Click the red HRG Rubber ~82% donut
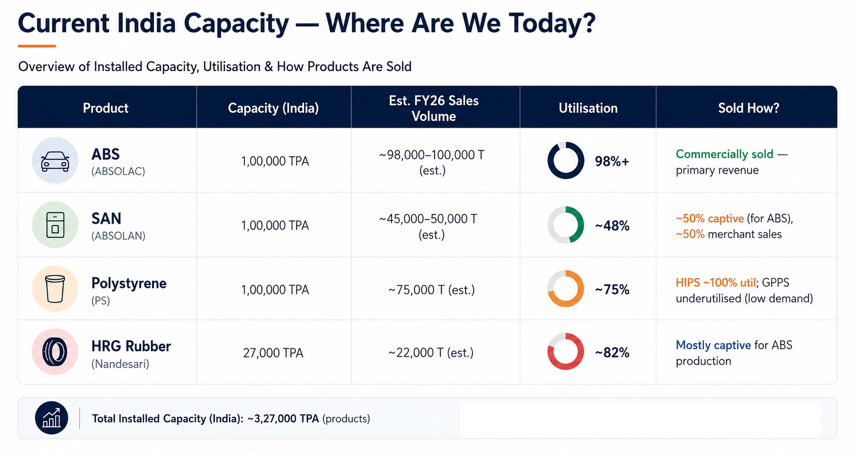Viewport: 856px width, 453px height. click(x=566, y=352)
